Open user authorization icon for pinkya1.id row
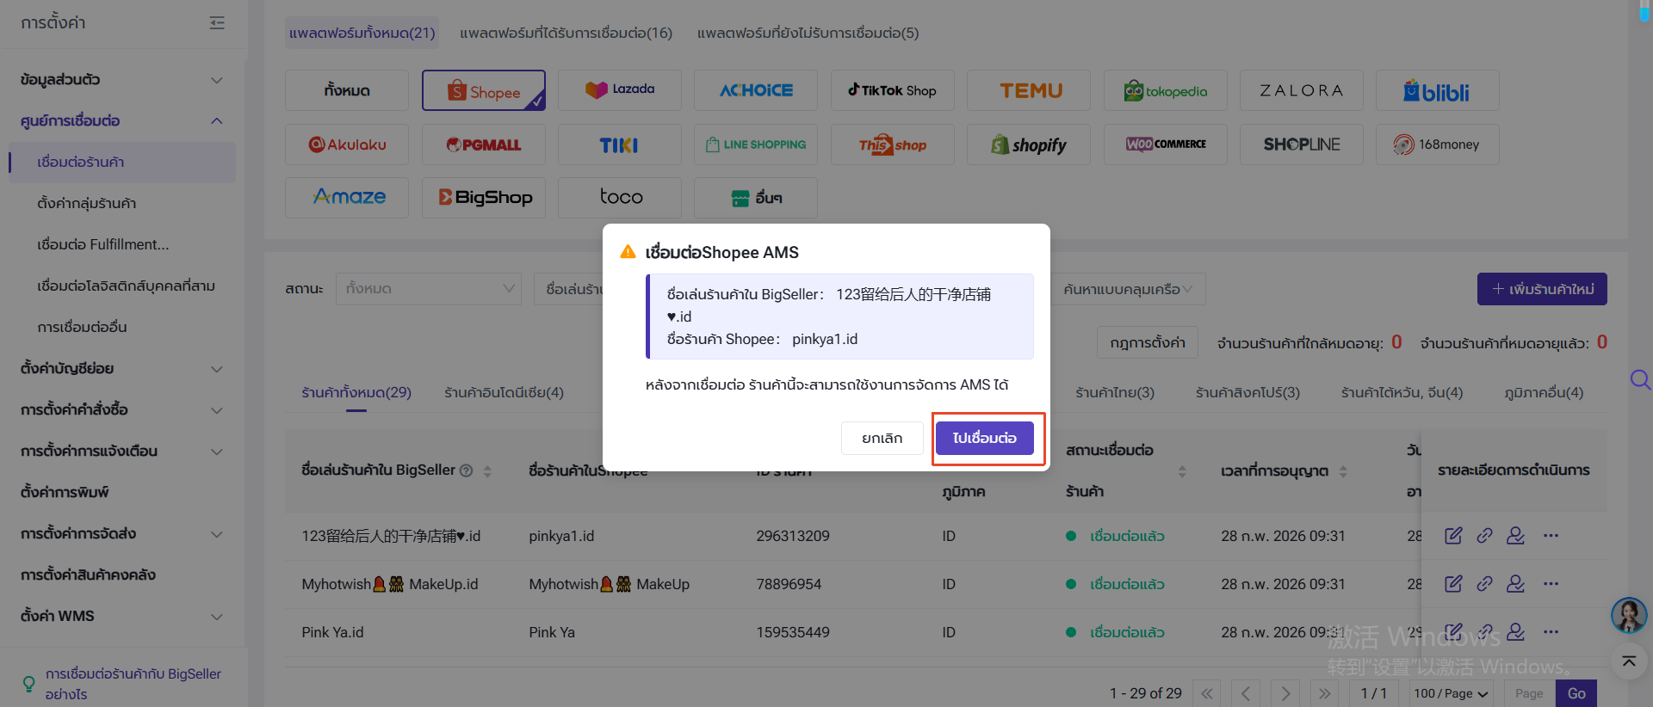Screen dimensions: 1653x707 click(1515, 536)
